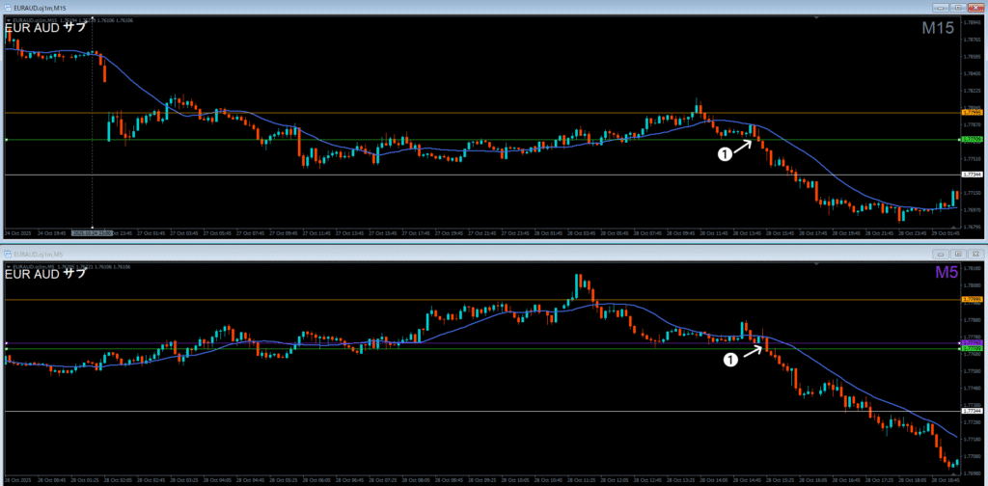Click the white 1.77344 price label on M5 chart
The width and height of the screenshot is (988, 486).
(972, 412)
